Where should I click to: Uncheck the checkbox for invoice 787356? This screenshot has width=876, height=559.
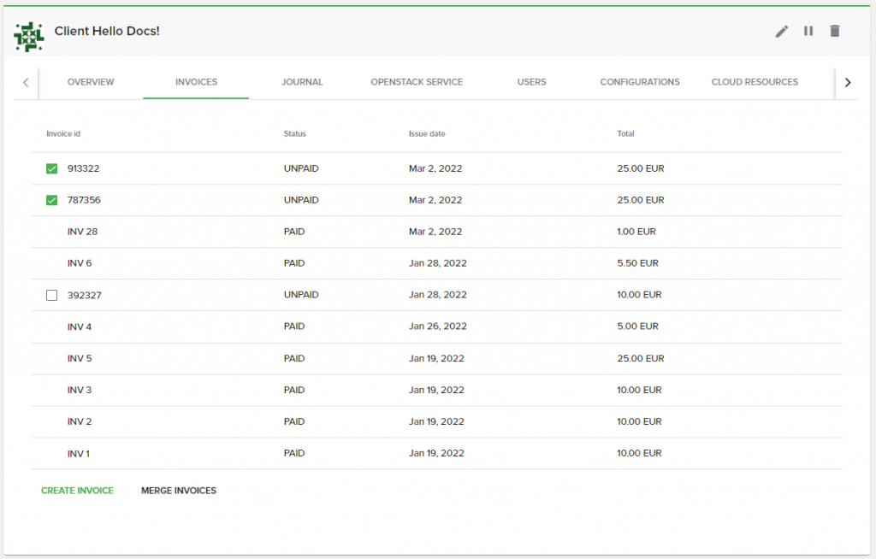click(52, 200)
